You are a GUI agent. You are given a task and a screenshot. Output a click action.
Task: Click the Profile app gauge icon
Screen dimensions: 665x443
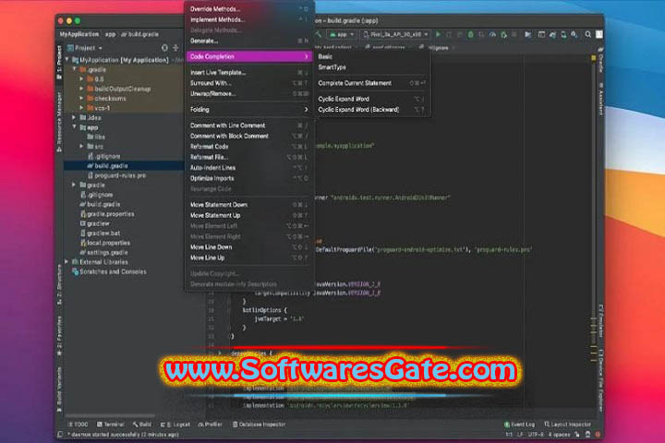pos(492,34)
